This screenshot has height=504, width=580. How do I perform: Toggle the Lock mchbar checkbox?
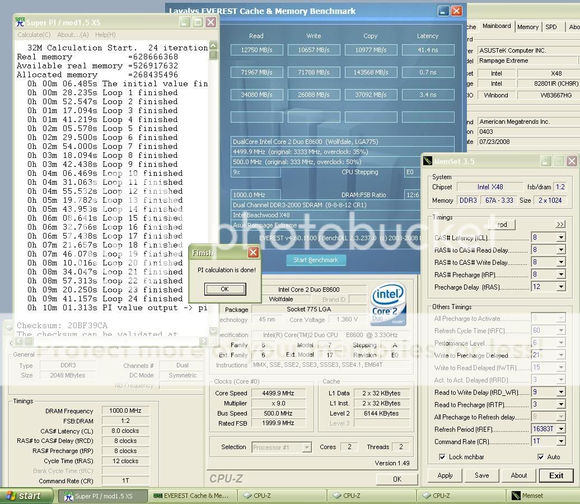(x=442, y=457)
